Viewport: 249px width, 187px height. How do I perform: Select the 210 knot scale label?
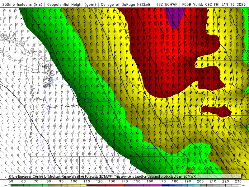pyautogui.click(x=213, y=181)
